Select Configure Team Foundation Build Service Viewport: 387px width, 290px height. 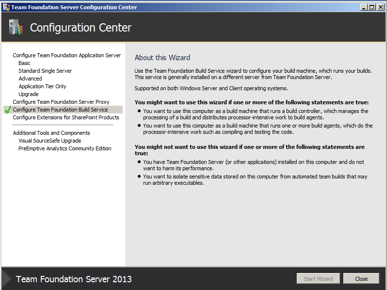(x=63, y=110)
